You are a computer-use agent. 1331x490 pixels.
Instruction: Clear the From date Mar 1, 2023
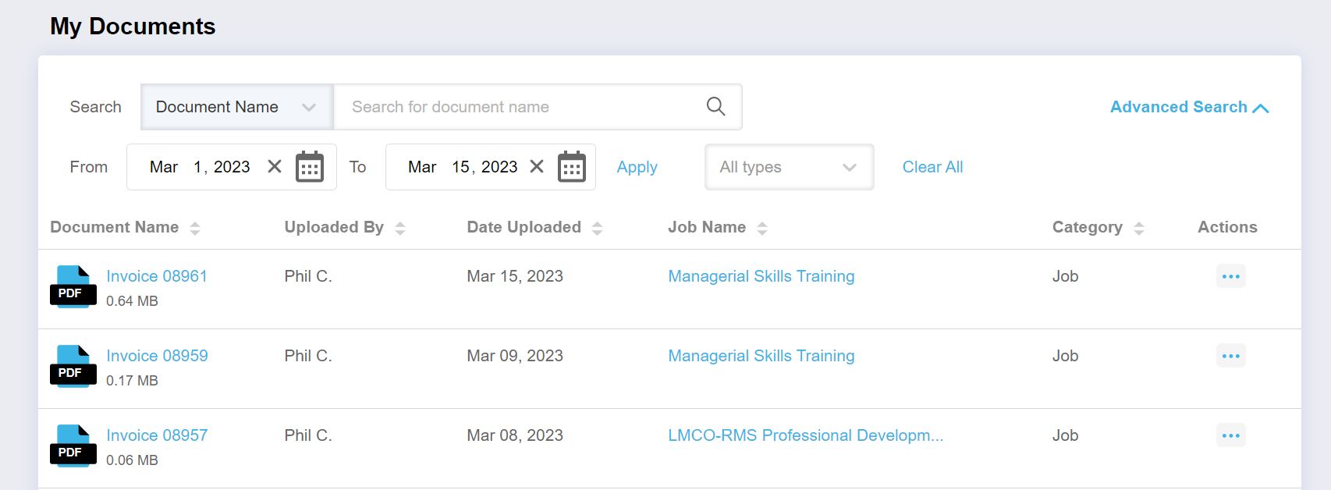click(x=275, y=167)
